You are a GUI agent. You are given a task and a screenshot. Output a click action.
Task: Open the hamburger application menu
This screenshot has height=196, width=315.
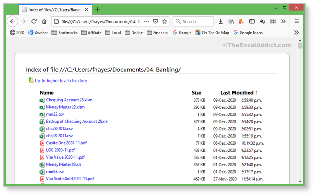coord(297,21)
